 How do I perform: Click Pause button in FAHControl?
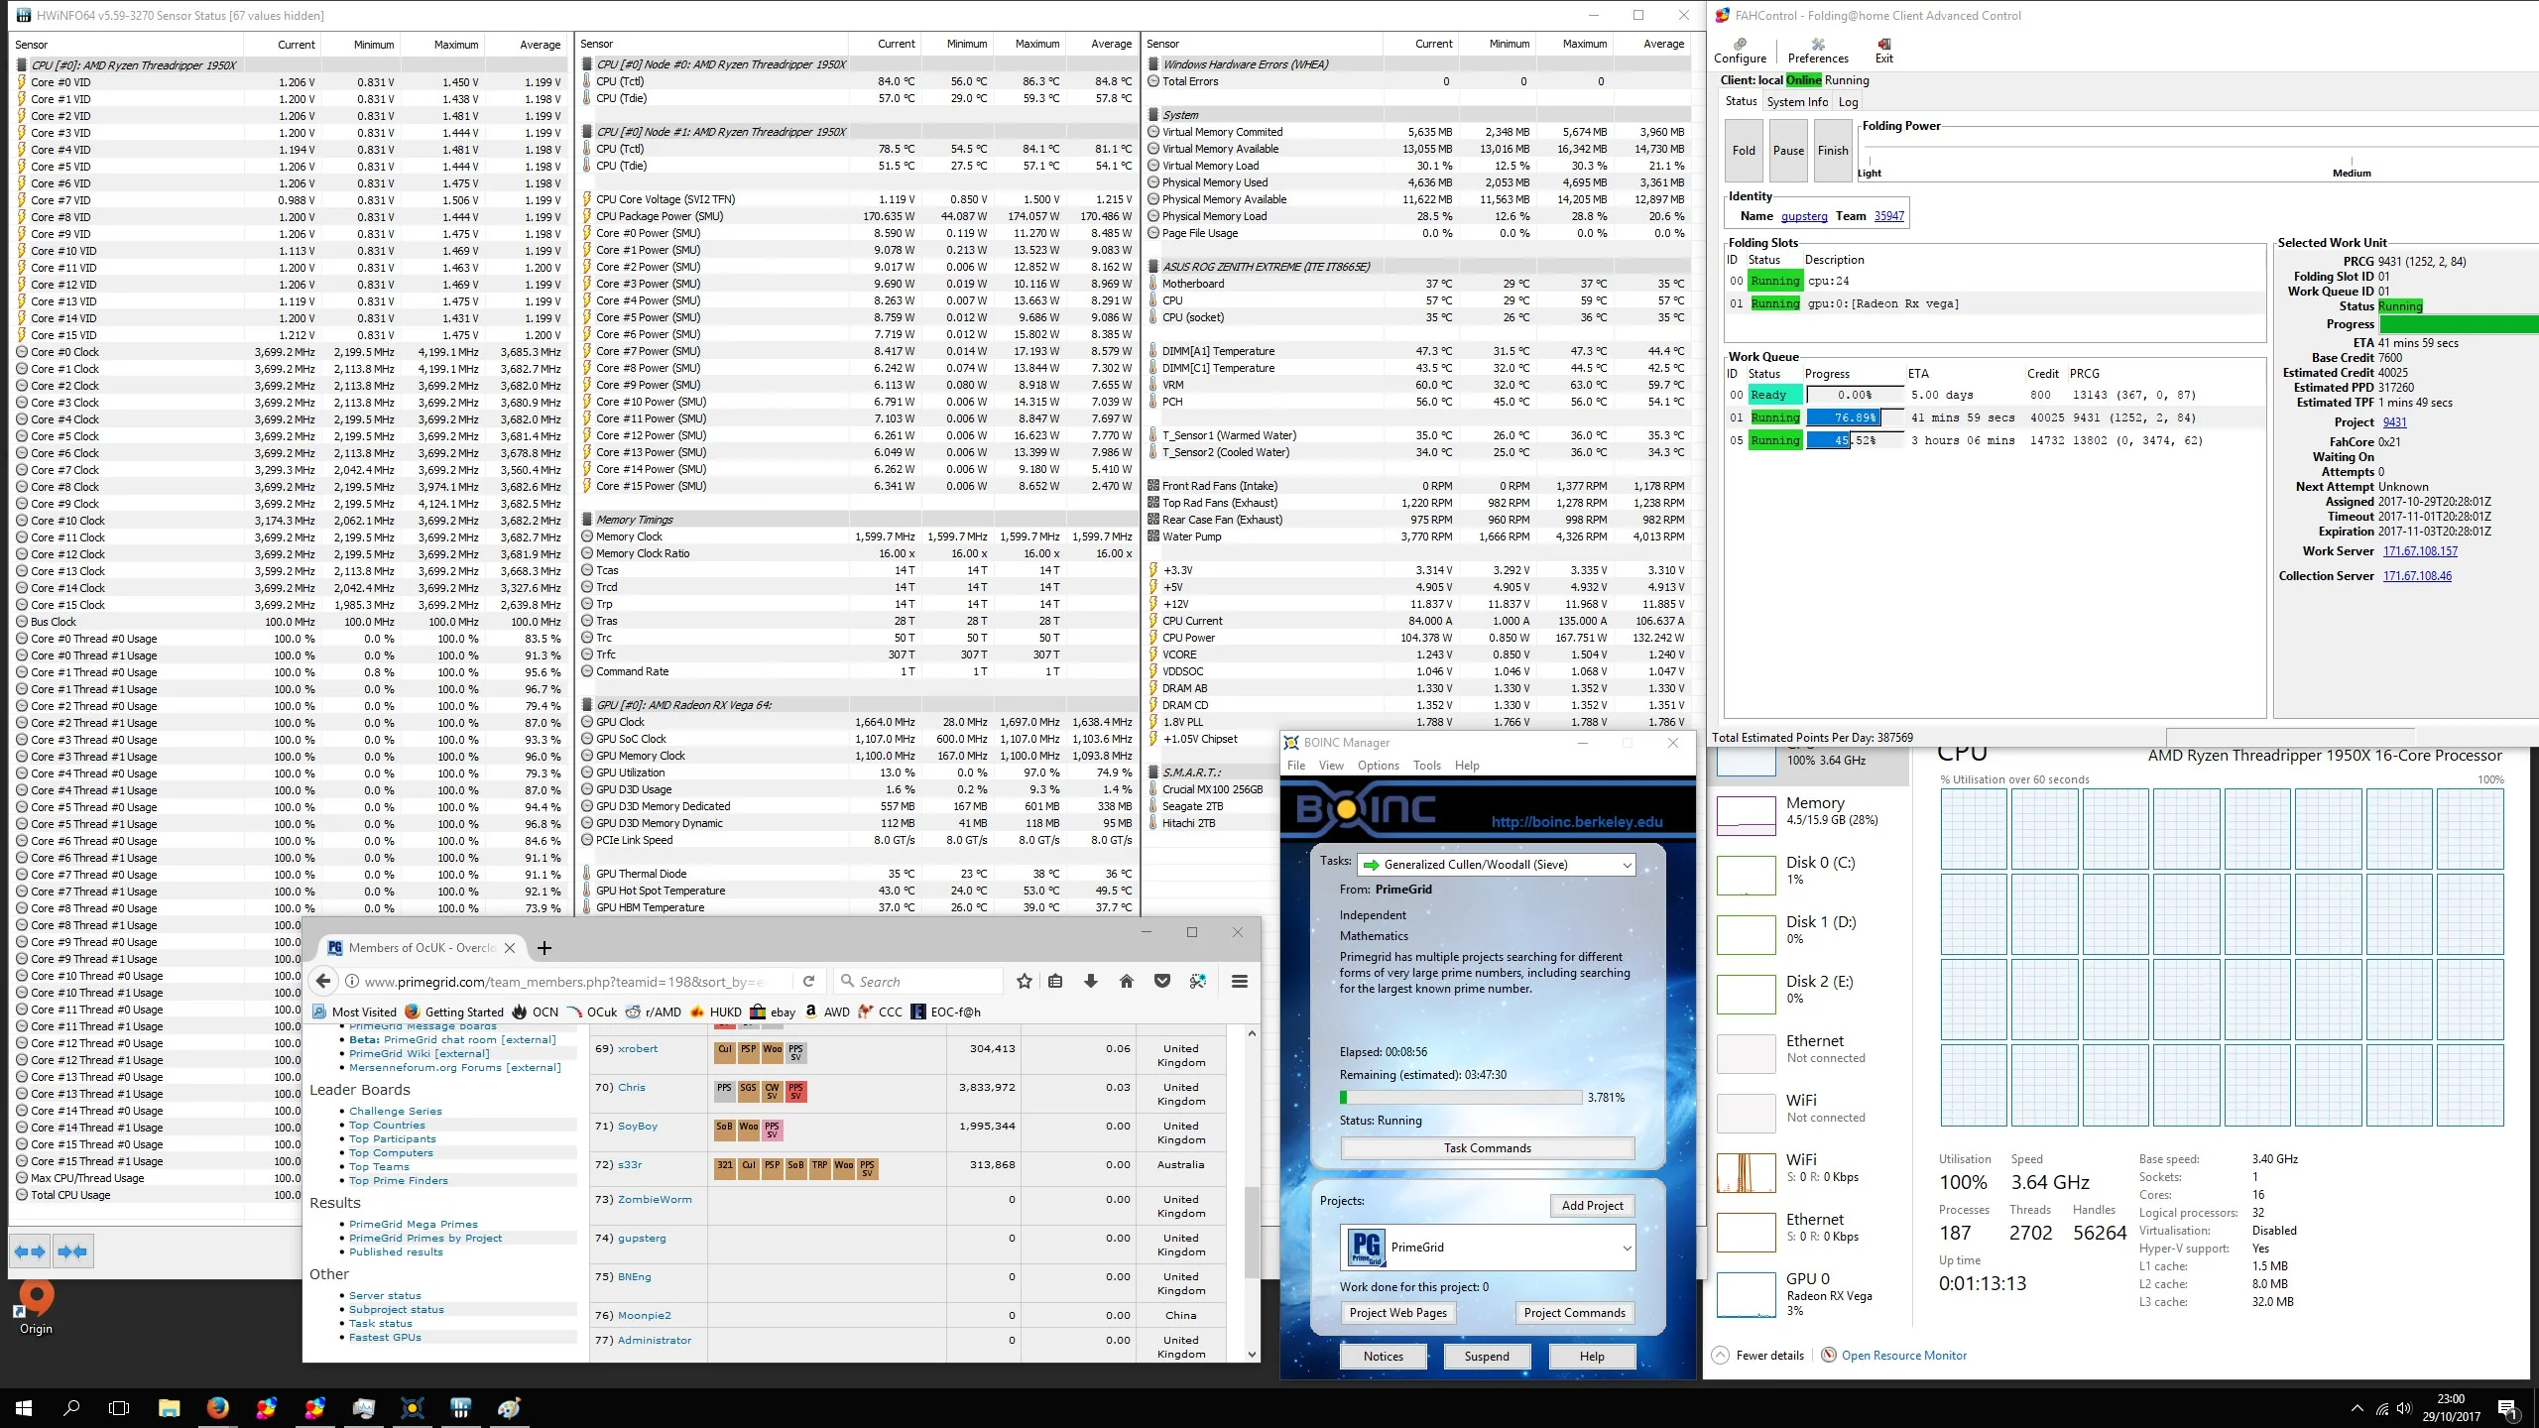pyautogui.click(x=1788, y=151)
